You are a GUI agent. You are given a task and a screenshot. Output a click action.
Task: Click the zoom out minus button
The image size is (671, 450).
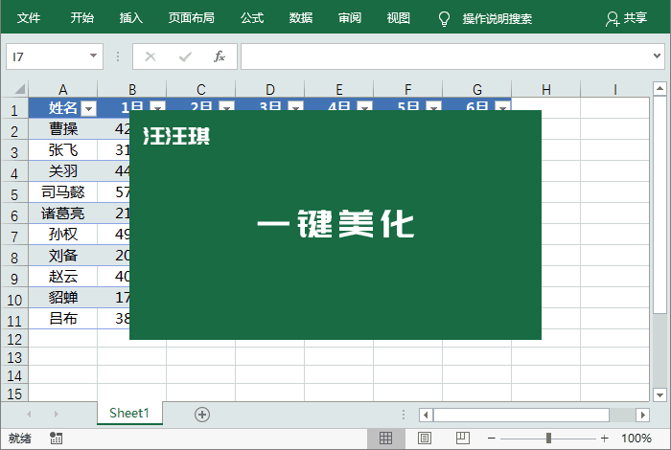click(491, 439)
